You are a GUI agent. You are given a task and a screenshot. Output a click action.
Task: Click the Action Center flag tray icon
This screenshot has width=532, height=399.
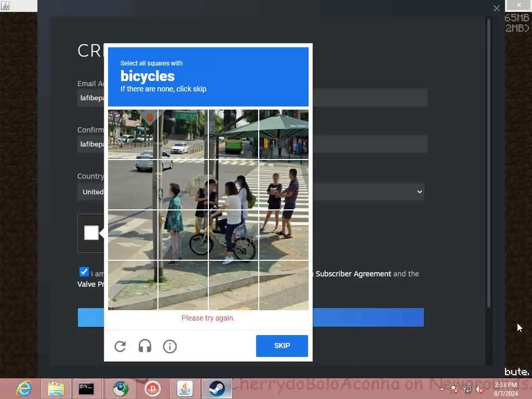tap(454, 389)
